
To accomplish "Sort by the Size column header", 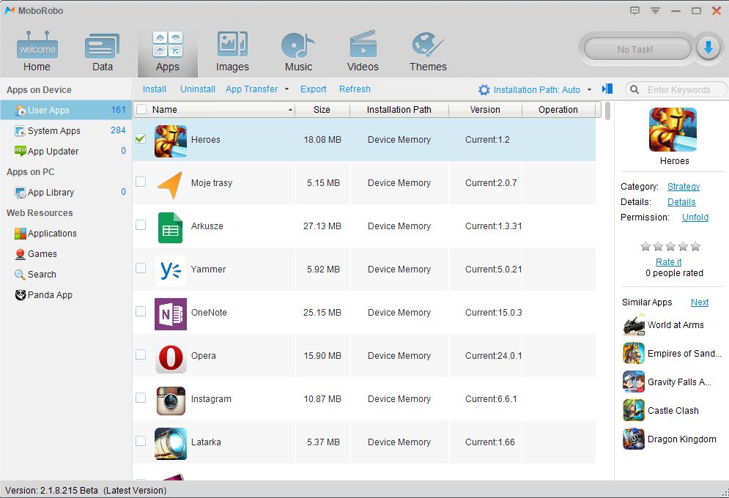I will (322, 110).
